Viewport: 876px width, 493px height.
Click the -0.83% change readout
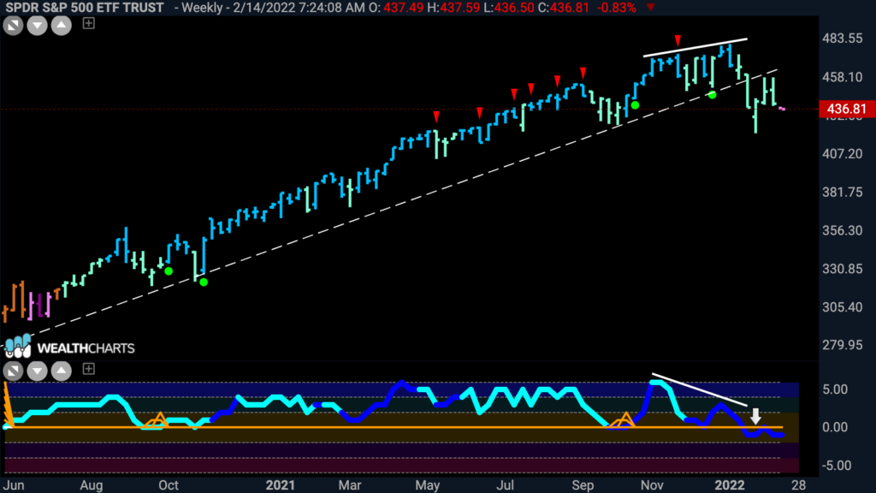pyautogui.click(x=617, y=7)
